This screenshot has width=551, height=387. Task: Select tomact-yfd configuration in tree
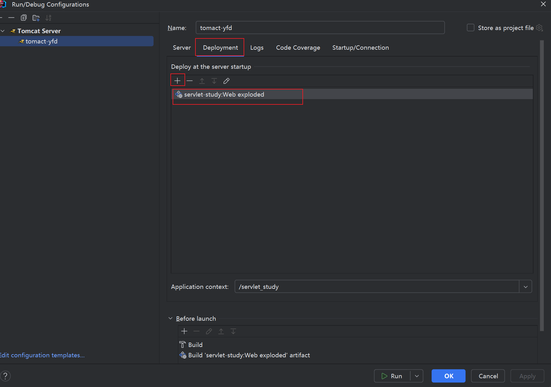click(77, 41)
